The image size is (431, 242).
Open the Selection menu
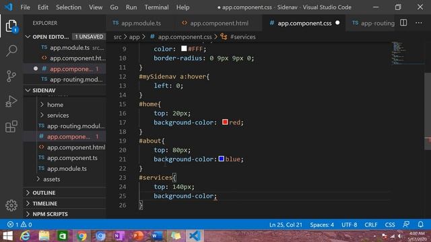(69, 7)
